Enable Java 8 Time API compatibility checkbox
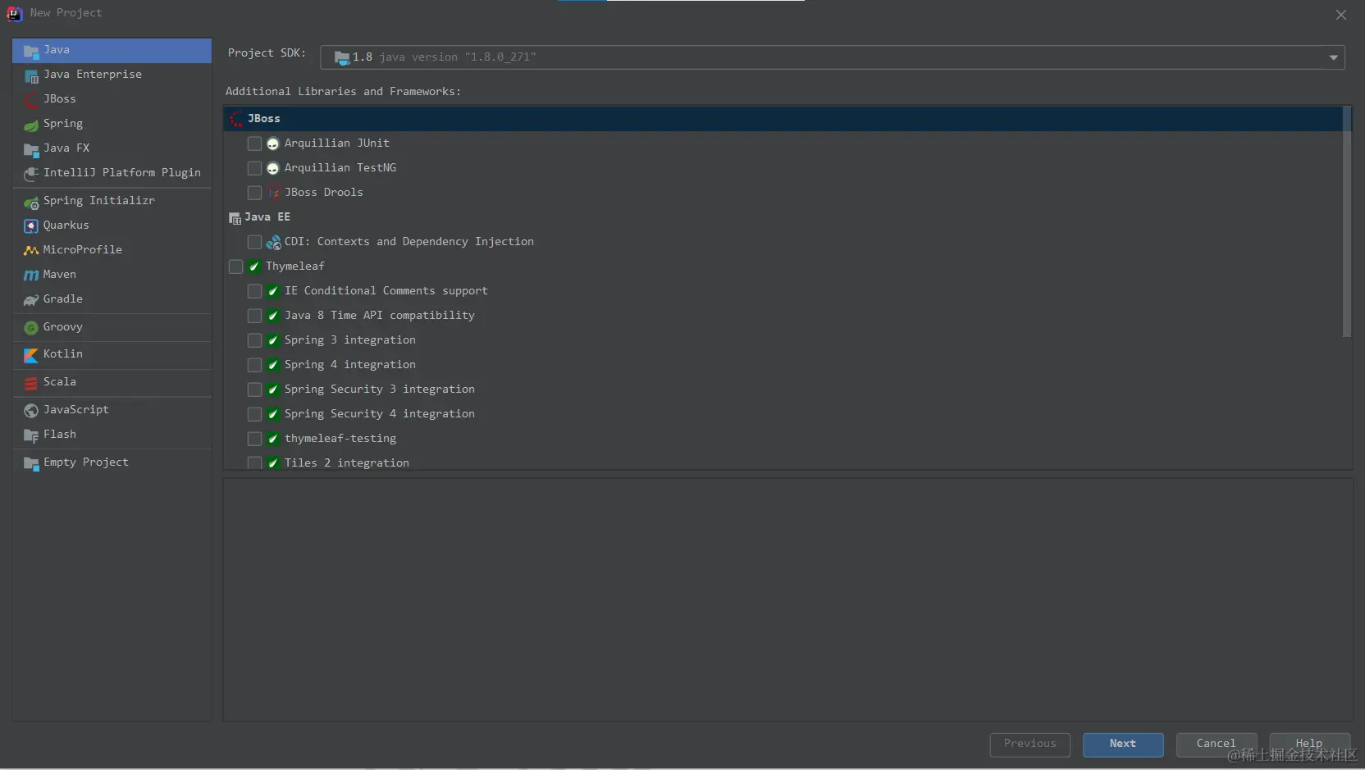The height and width of the screenshot is (770, 1365). click(x=254, y=316)
